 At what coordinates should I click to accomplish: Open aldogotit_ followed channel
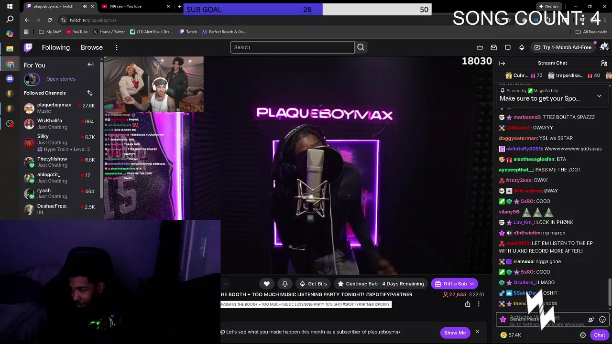coord(60,178)
